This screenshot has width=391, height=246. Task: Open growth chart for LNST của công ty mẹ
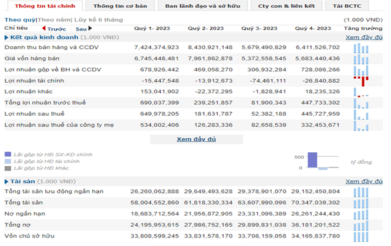coord(361,125)
